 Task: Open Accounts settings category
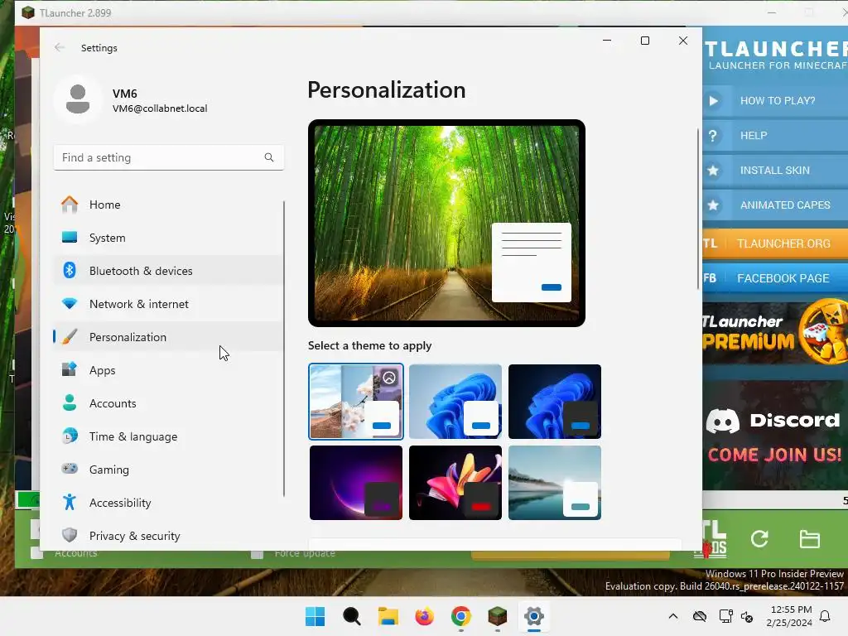tap(168, 403)
